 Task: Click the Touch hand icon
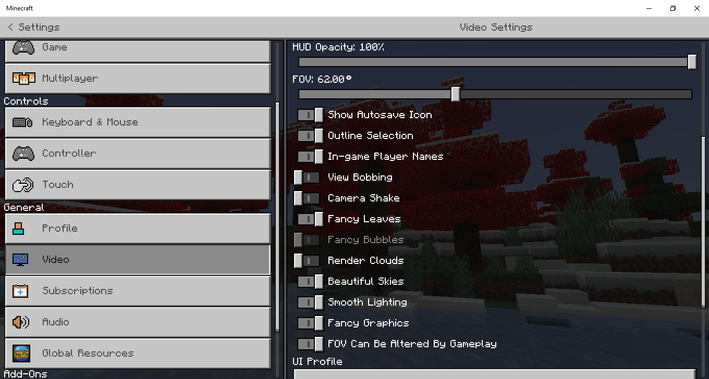(x=23, y=185)
